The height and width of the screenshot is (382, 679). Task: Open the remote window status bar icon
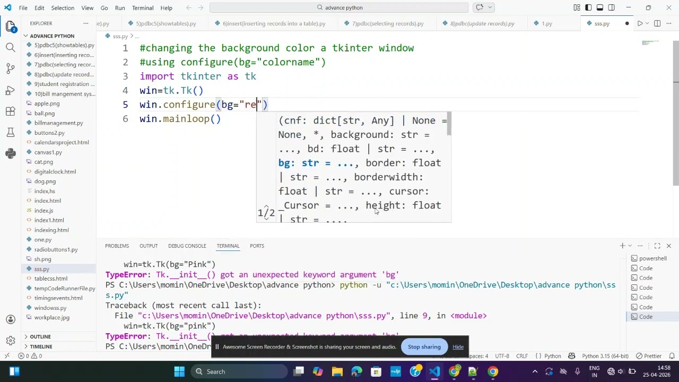[x=7, y=356]
